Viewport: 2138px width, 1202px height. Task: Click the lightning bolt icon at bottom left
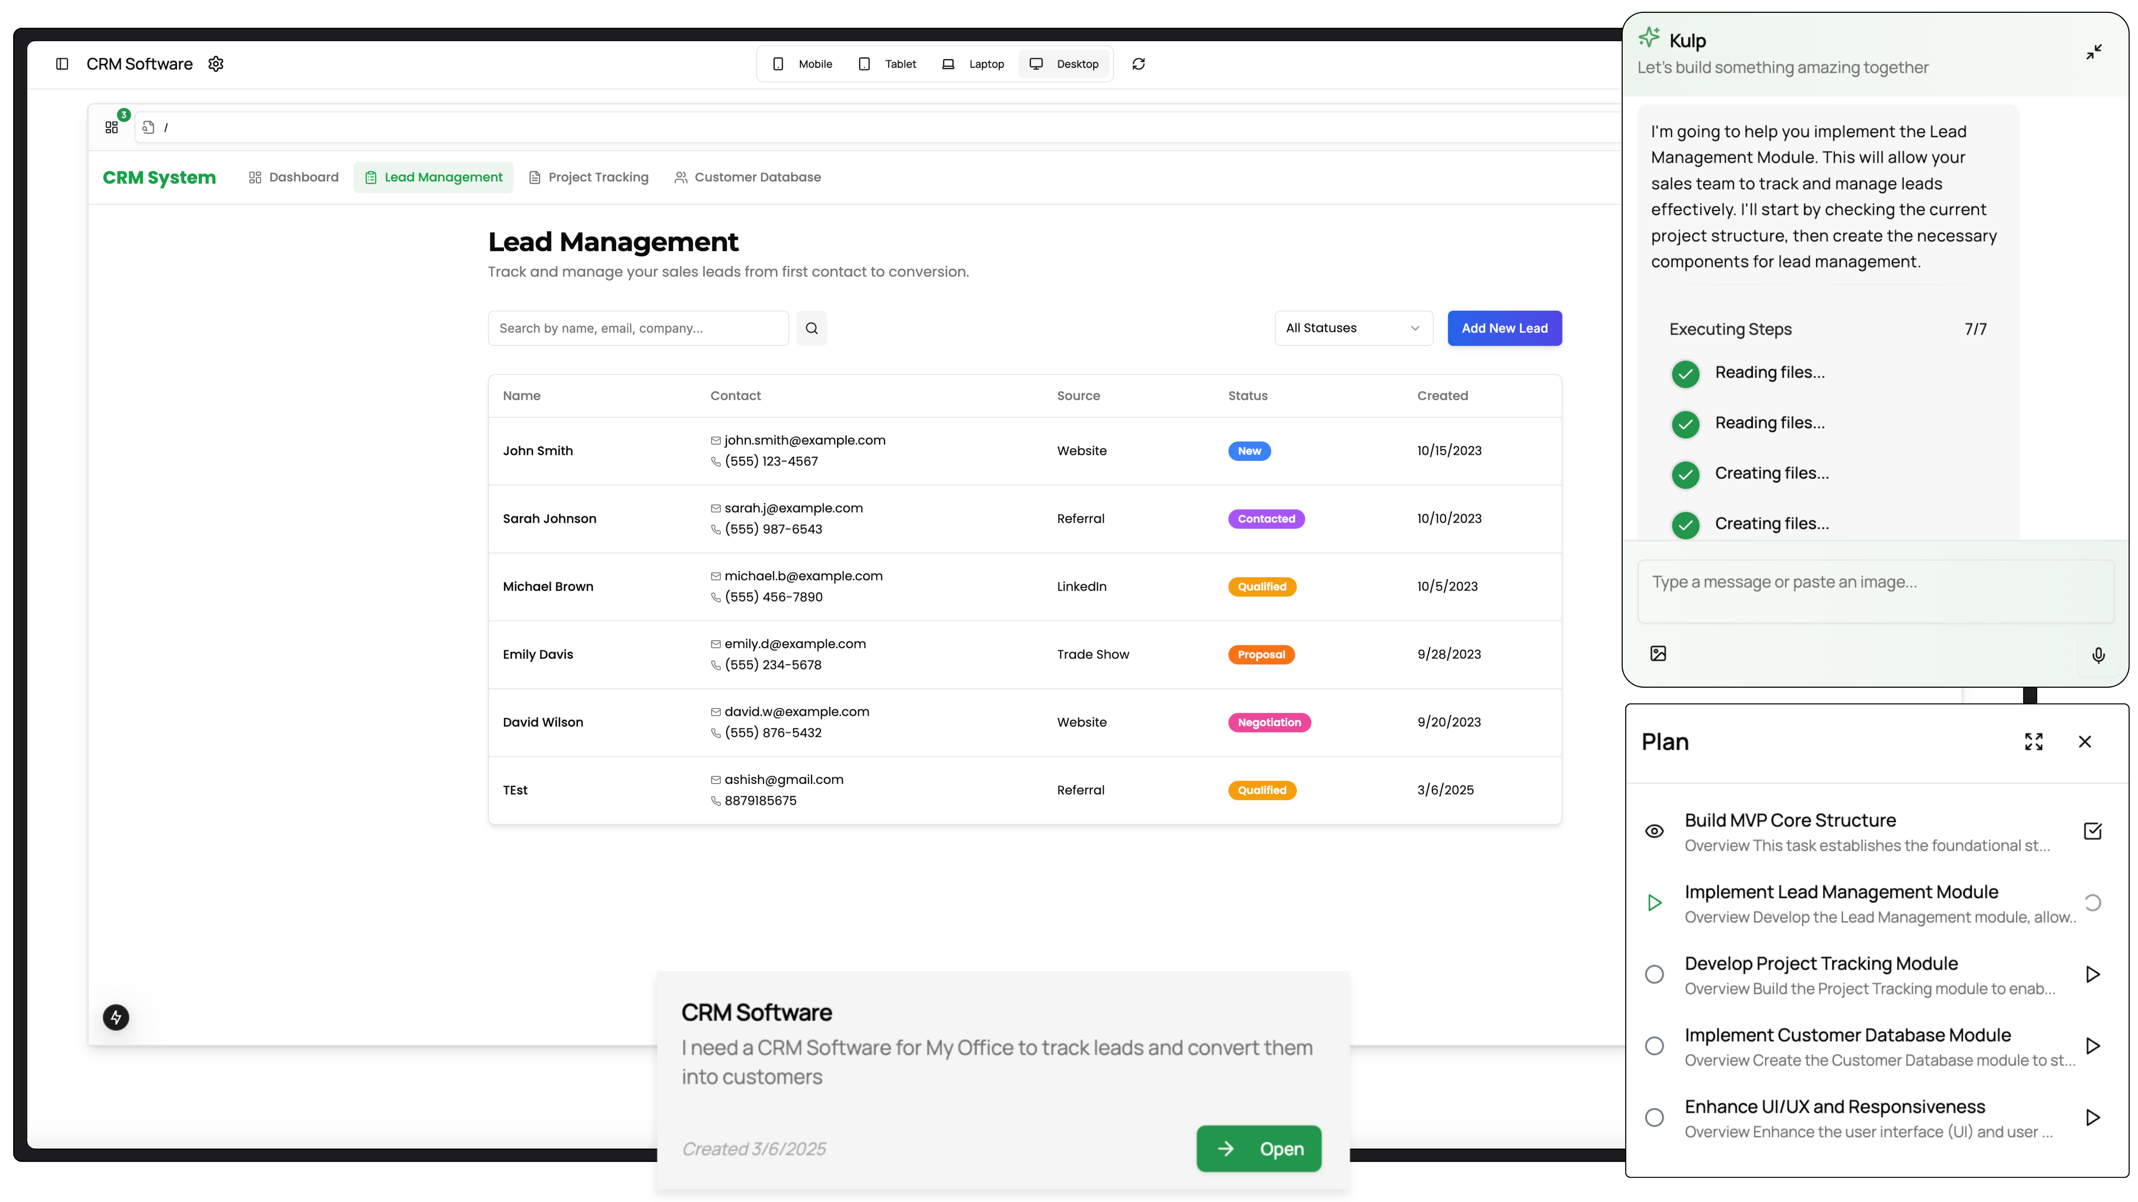pyautogui.click(x=116, y=1017)
